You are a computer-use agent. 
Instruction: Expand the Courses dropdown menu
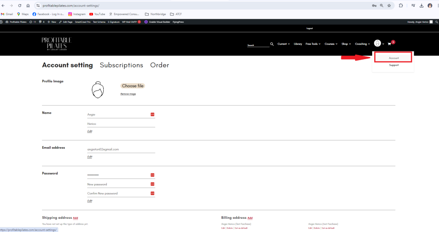pos(331,44)
